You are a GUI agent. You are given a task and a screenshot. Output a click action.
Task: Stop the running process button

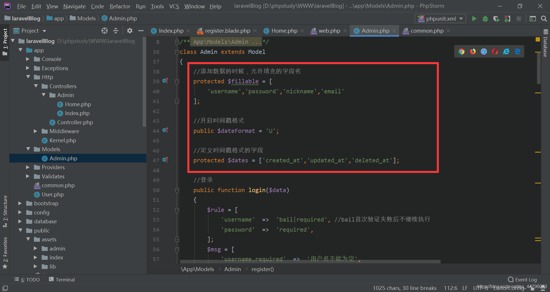click(518, 19)
